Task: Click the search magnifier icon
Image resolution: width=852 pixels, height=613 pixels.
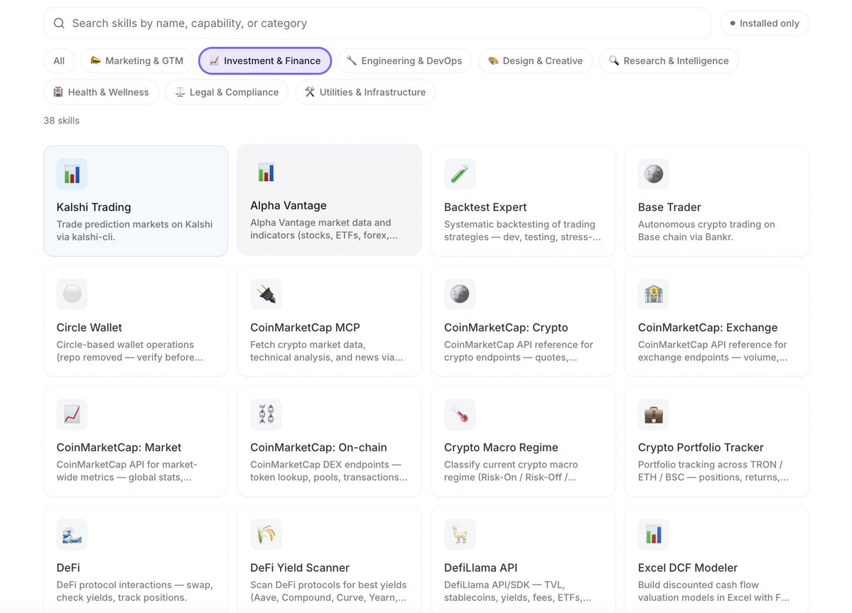Action: coord(59,23)
